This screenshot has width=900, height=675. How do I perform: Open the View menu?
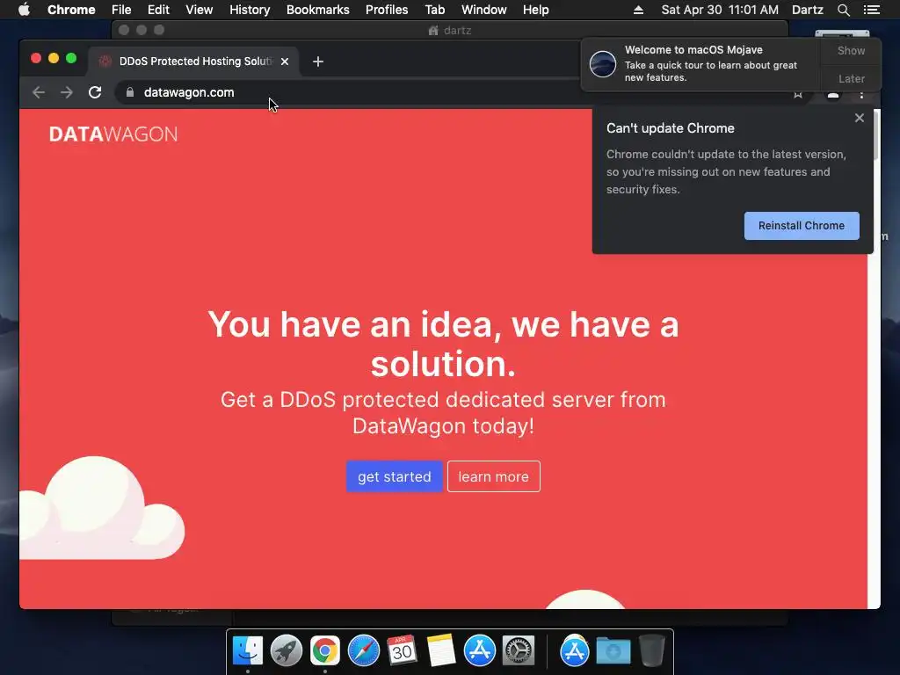pos(200,10)
